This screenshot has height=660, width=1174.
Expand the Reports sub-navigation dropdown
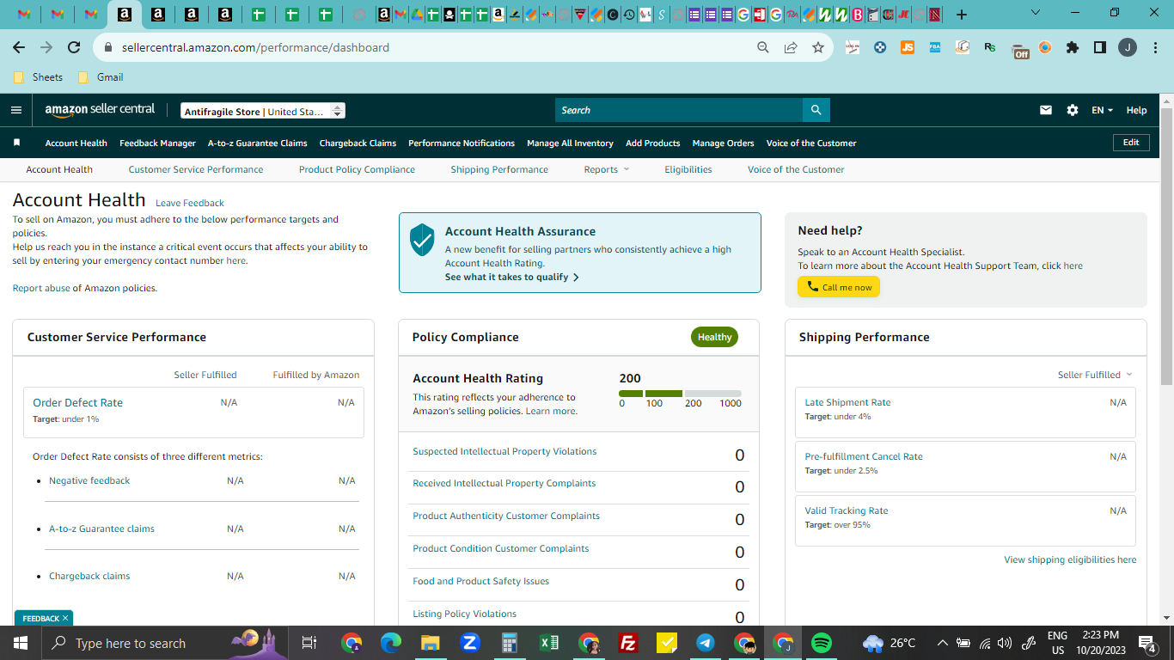point(607,169)
